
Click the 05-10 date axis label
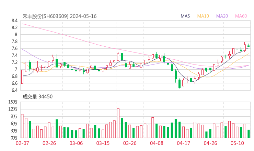point(237,143)
